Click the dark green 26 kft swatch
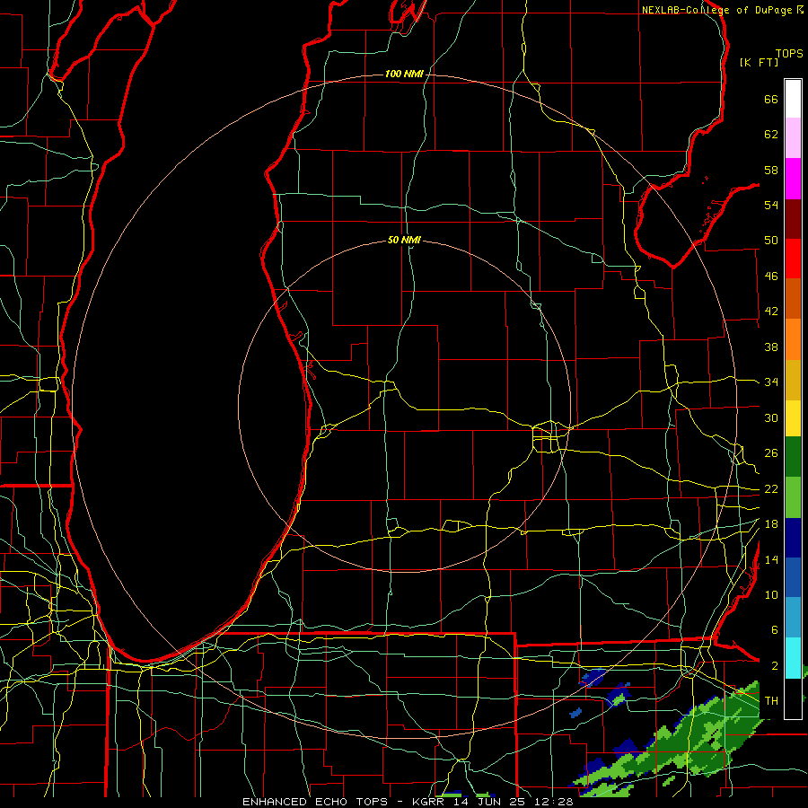Image resolution: width=808 pixels, height=808 pixels. pos(793,457)
